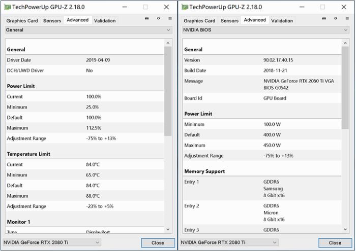Open Validation tab in left window

(x=105, y=21)
